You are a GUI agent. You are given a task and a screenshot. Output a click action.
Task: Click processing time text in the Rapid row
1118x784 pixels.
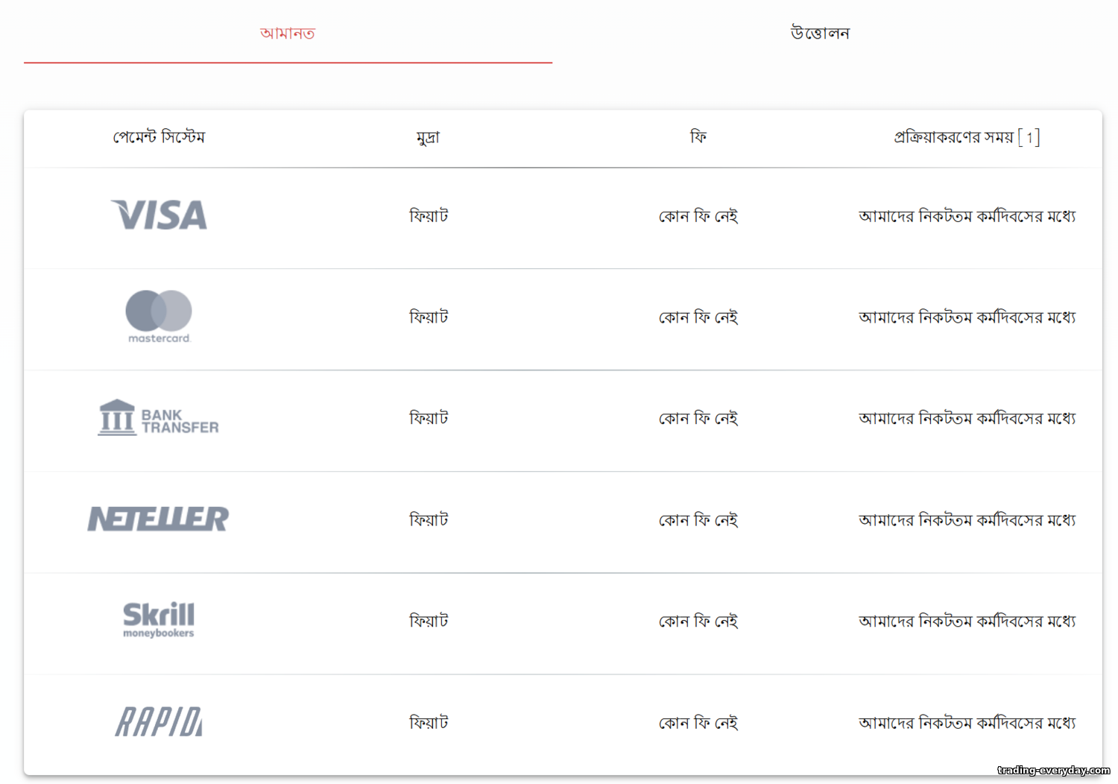coord(967,722)
